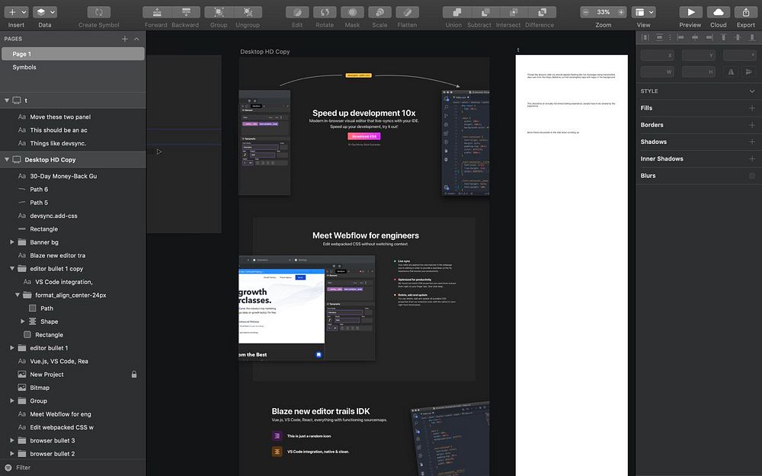
Task: Collapse the t artboard in layer list
Action: point(7,100)
